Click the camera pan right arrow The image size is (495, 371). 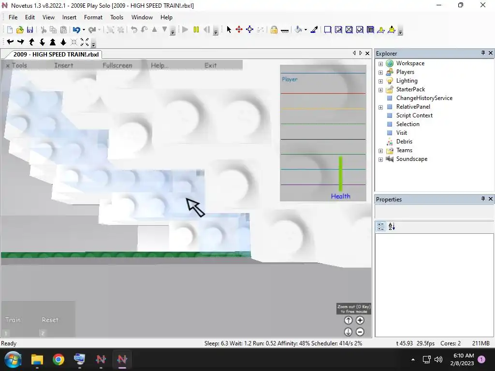(x=21, y=42)
